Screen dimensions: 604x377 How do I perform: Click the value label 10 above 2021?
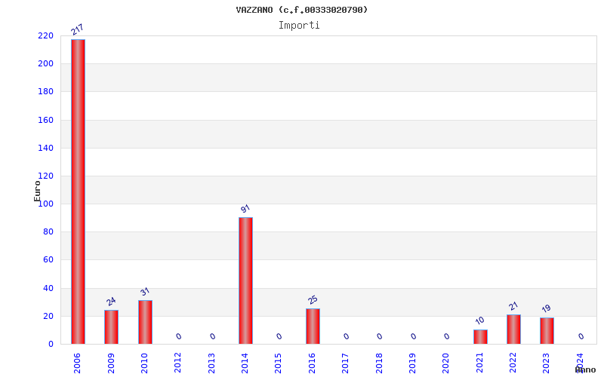tap(479, 320)
